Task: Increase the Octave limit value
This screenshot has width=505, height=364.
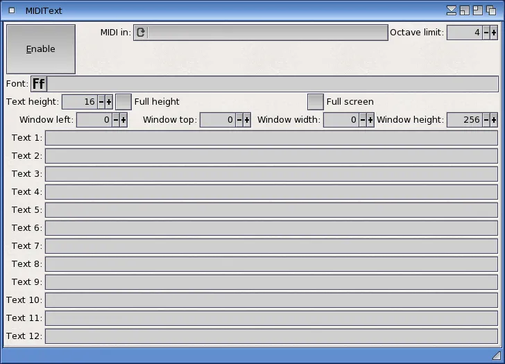Action: click(x=494, y=33)
